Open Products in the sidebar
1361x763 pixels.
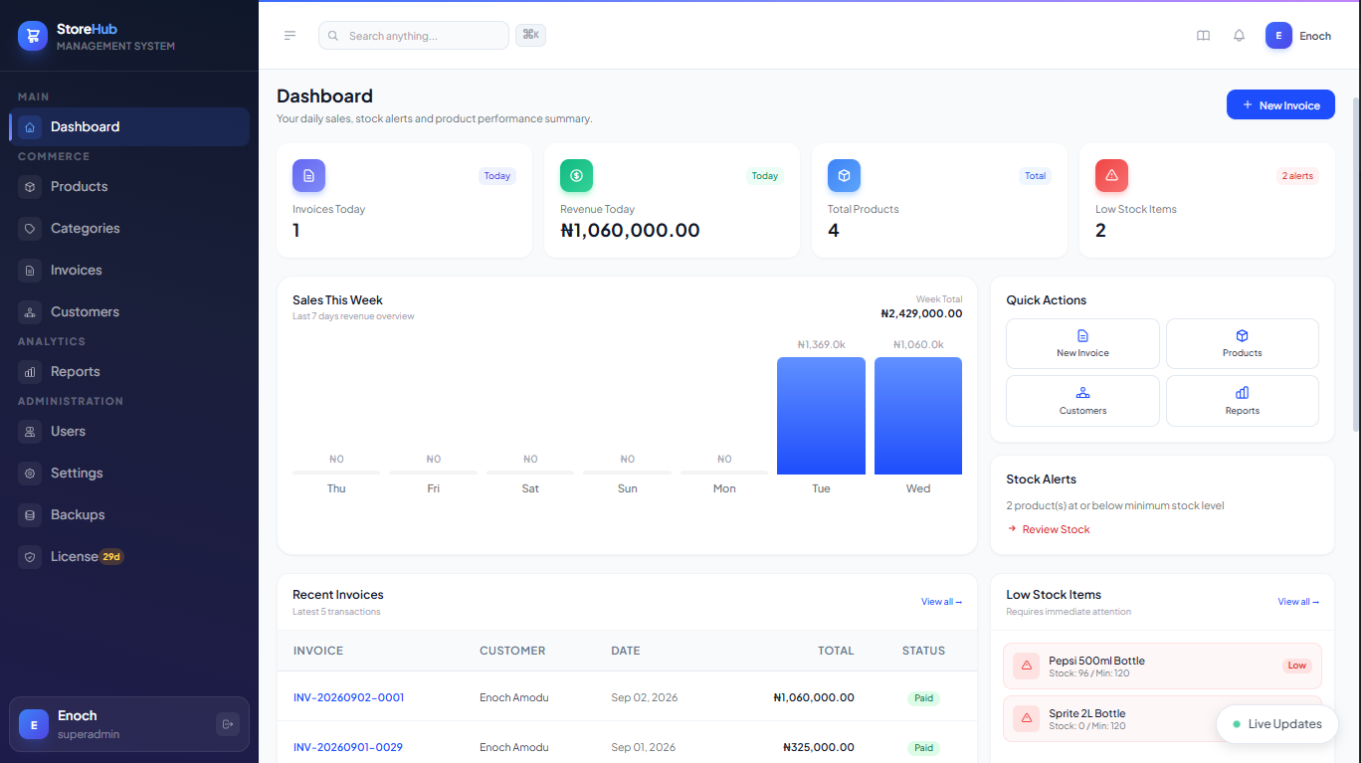[129, 186]
